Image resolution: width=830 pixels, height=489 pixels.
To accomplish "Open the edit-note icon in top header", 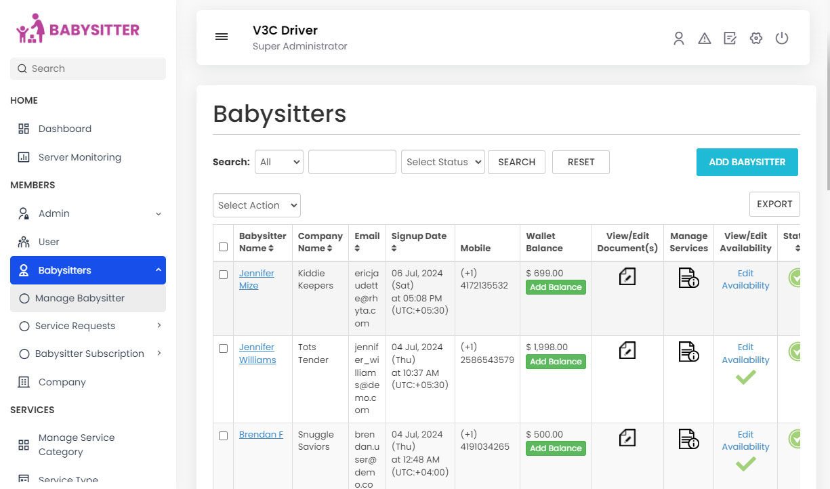I will click(730, 39).
